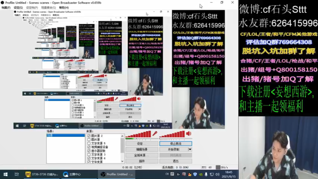
Task: Stop streaming with 停止串流 button
Action: click(176, 144)
